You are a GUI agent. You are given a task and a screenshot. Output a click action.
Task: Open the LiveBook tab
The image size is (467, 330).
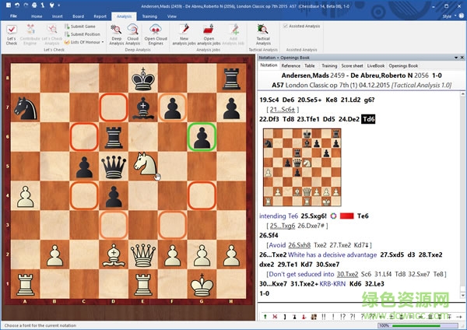click(376, 65)
